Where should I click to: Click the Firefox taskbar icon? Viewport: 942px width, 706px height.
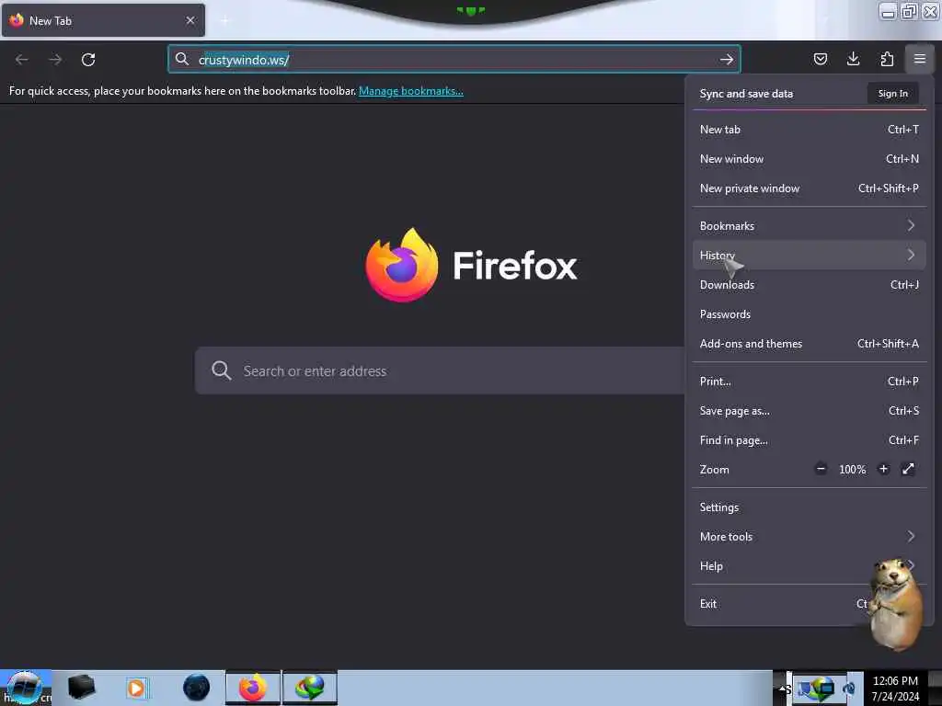coord(253,688)
